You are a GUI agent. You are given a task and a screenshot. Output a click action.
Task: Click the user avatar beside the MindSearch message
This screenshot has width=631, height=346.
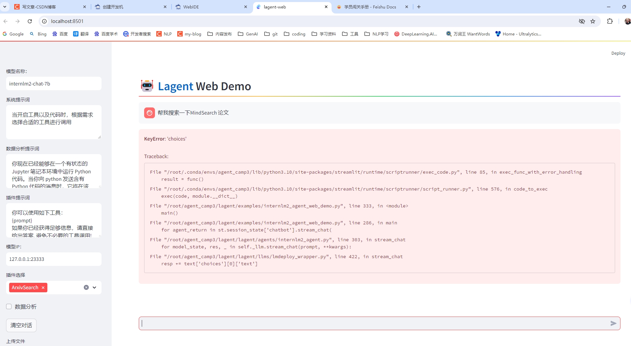(150, 113)
